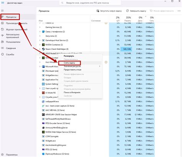This screenshot has height=157, width=182.
Task: Click the Связь с телефоном process icon
Action: coord(43,31)
